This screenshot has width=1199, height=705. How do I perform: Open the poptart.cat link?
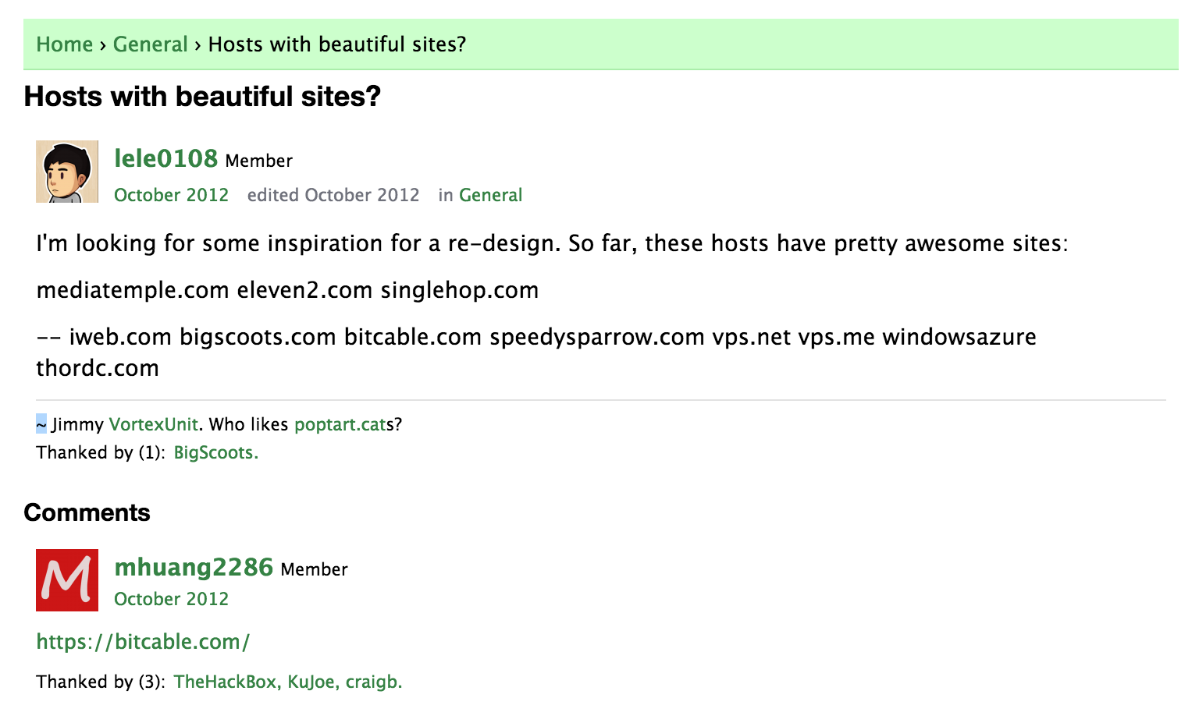coord(340,424)
